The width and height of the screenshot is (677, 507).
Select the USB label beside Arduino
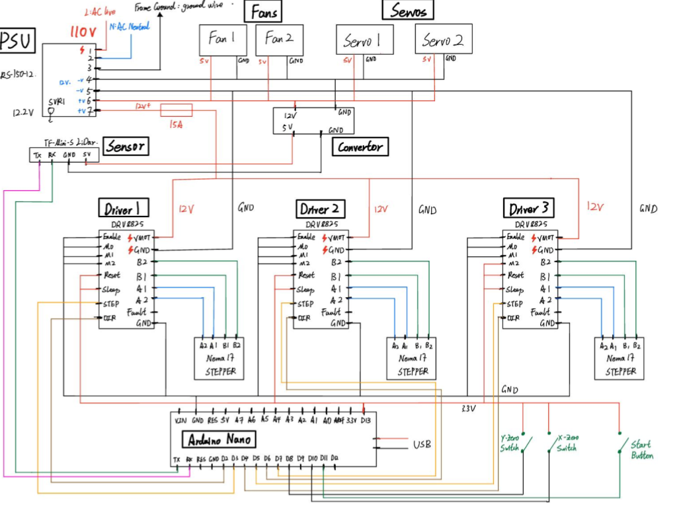pos(421,444)
